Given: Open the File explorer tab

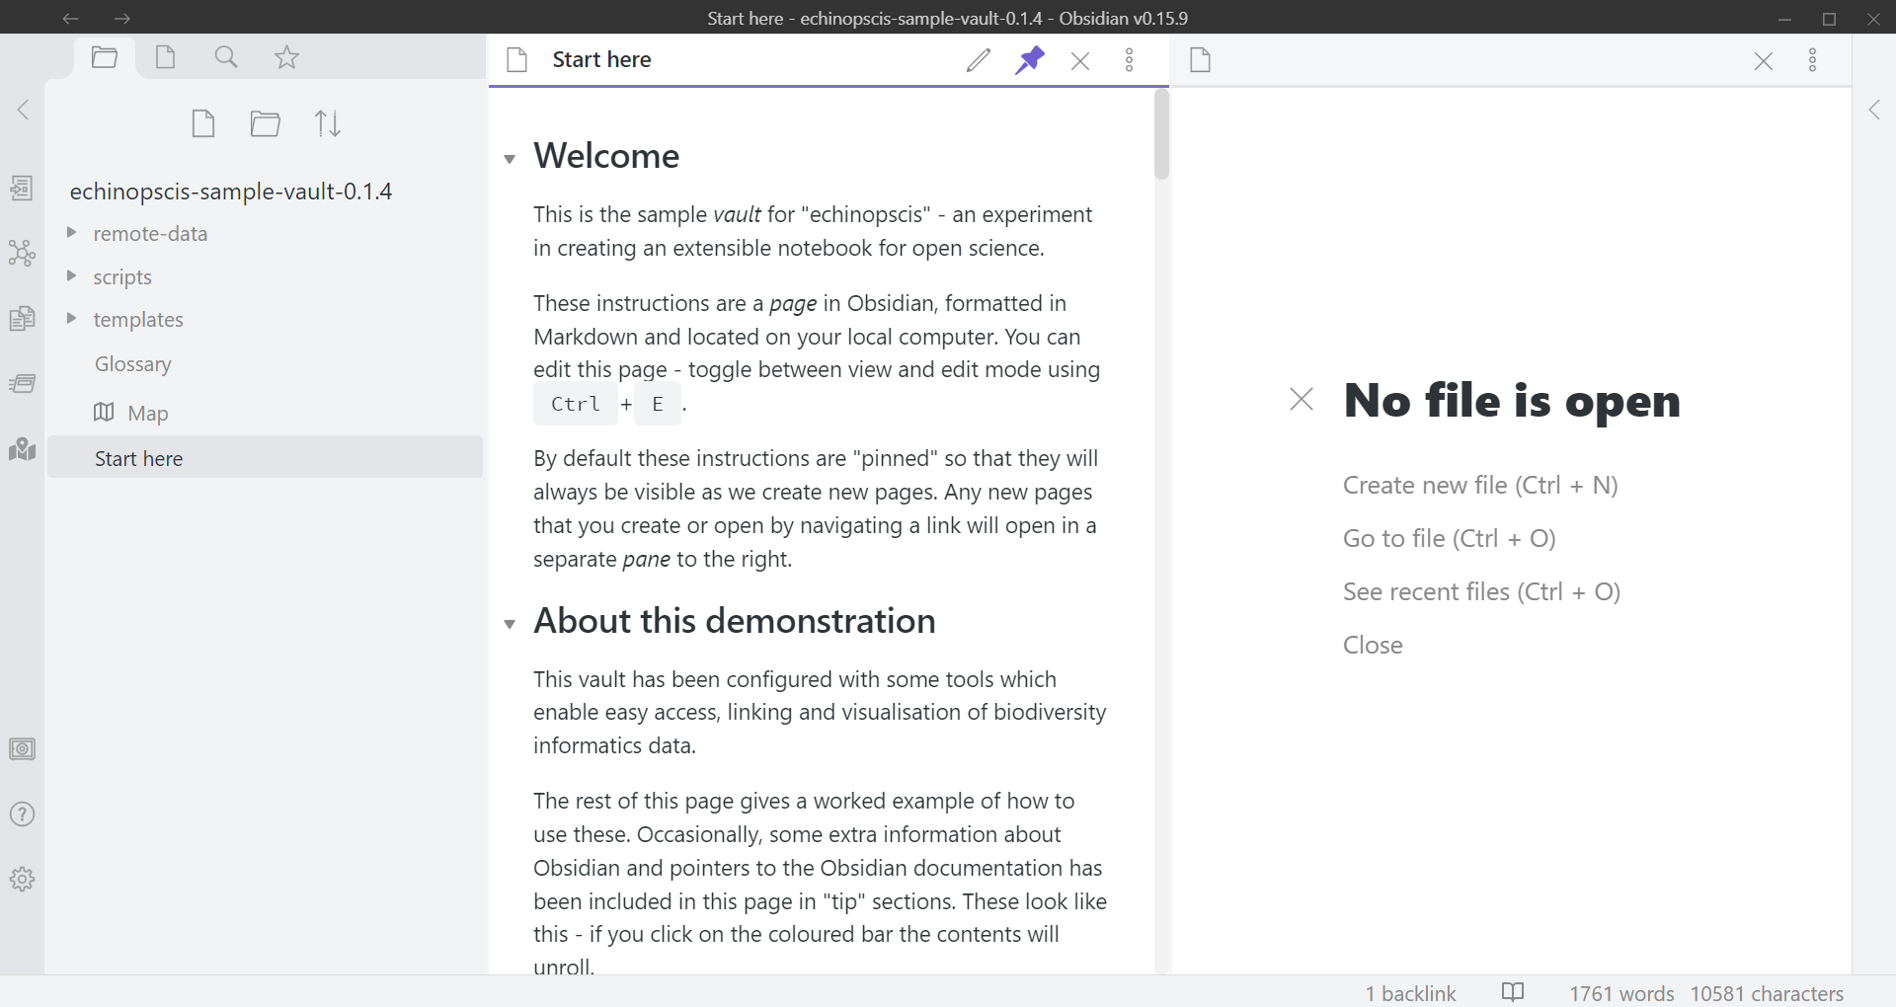Looking at the screenshot, I should tap(104, 57).
